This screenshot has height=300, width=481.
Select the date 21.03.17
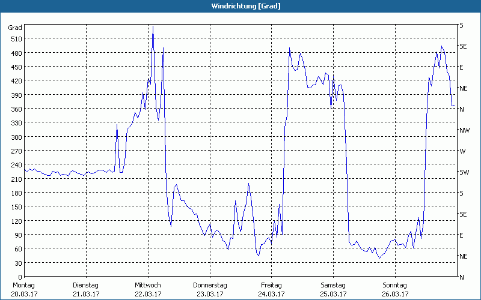click(x=87, y=294)
